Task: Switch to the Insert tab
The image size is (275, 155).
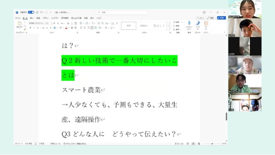Action: (x=32, y=18)
